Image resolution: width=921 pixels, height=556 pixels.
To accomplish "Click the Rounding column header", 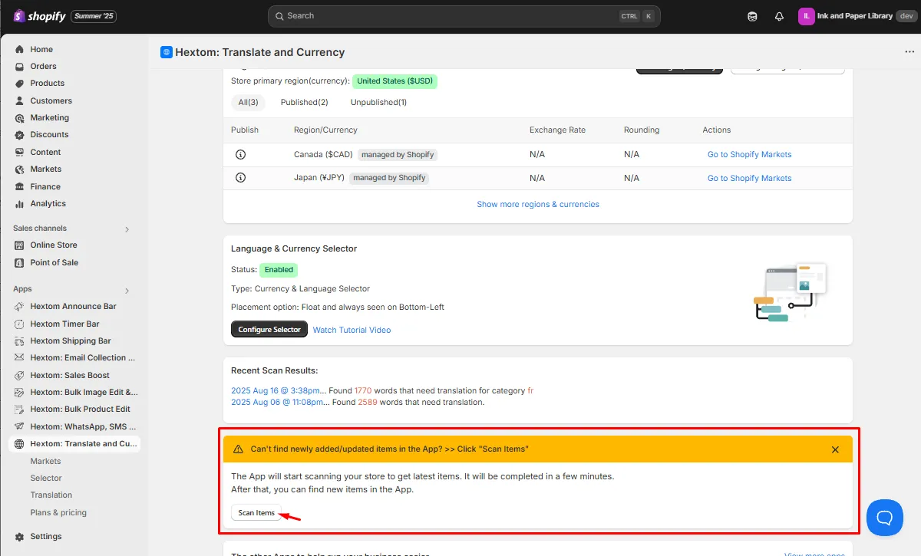I will pyautogui.click(x=642, y=130).
